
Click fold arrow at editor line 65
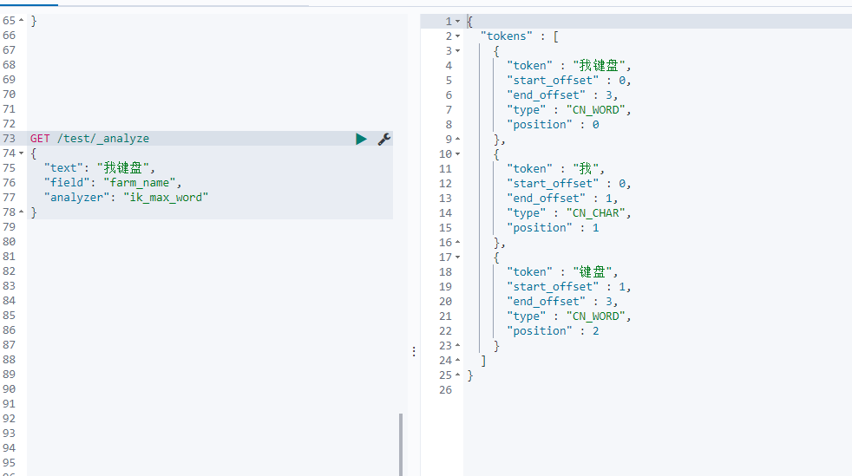coord(21,21)
